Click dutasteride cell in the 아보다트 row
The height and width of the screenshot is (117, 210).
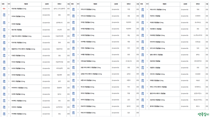[46, 9]
